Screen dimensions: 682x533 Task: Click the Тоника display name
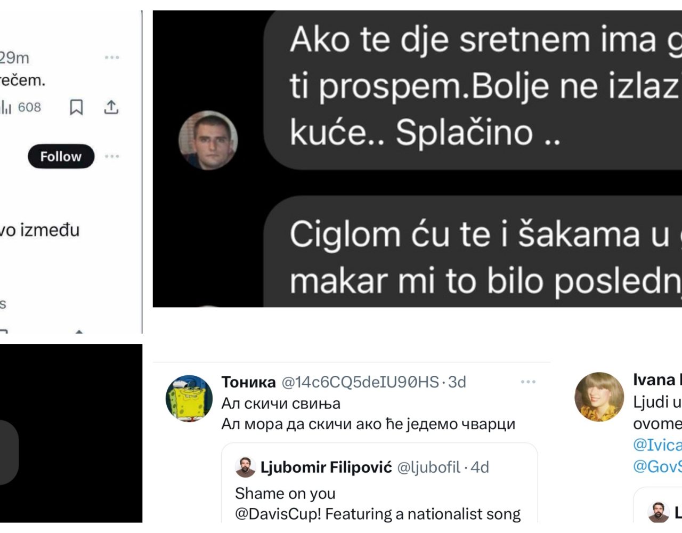pyautogui.click(x=248, y=382)
